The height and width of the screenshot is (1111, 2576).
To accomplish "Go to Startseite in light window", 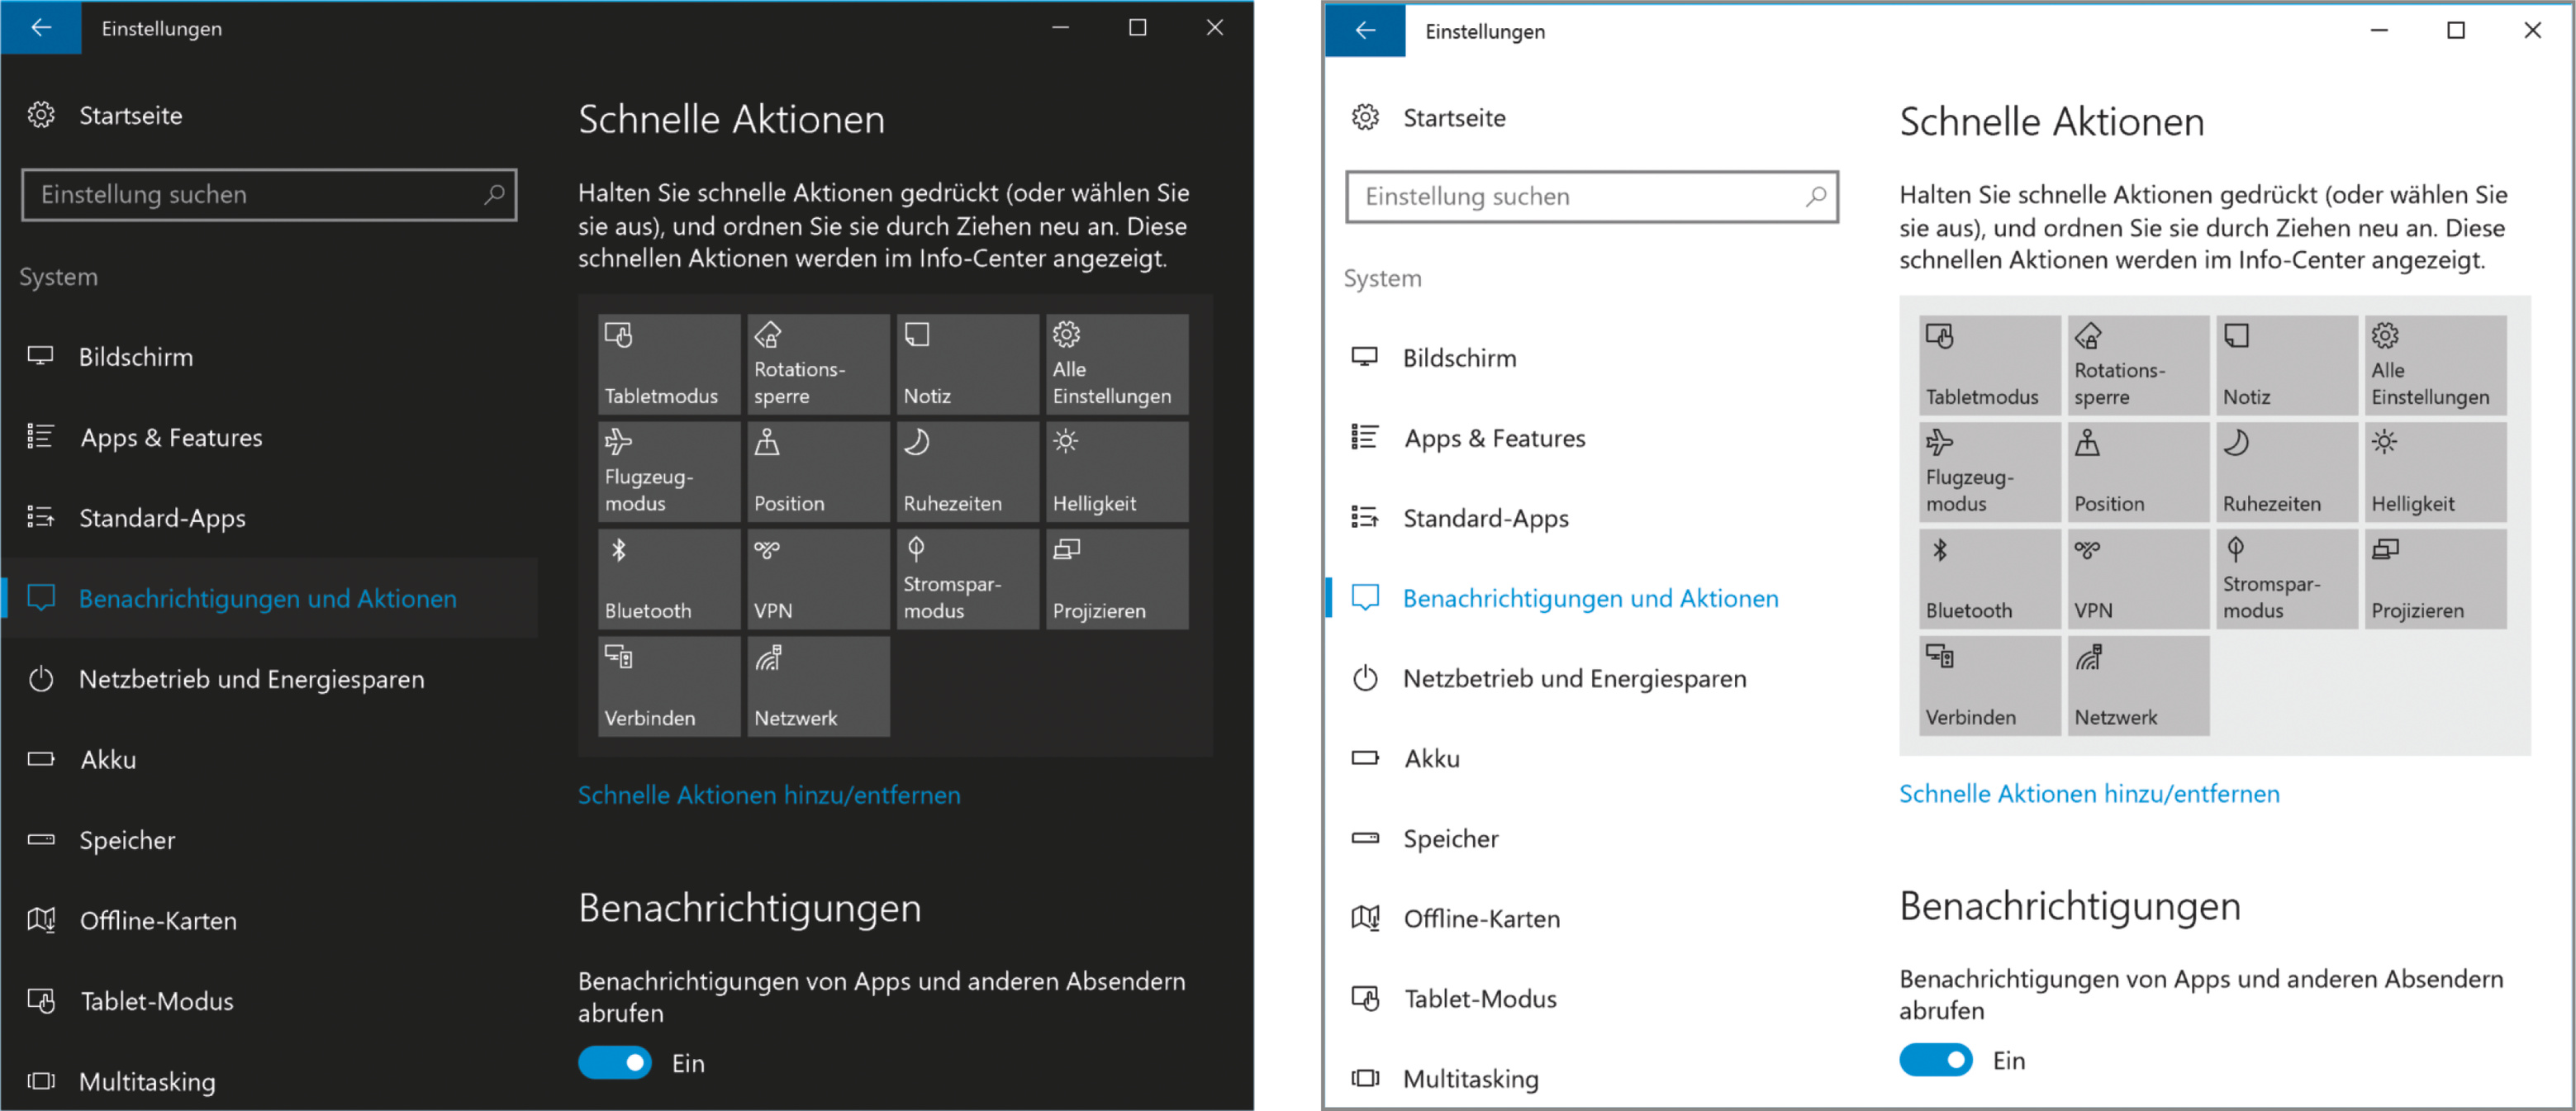I will tap(1453, 118).
